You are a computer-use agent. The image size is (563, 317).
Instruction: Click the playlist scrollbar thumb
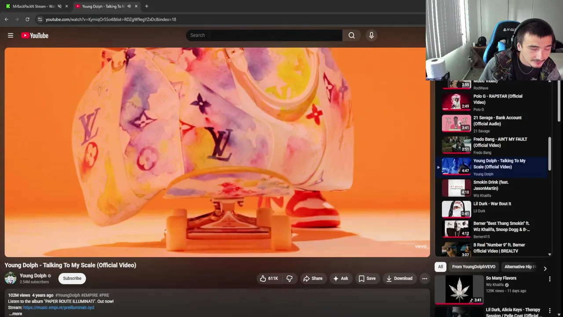pyautogui.click(x=549, y=154)
